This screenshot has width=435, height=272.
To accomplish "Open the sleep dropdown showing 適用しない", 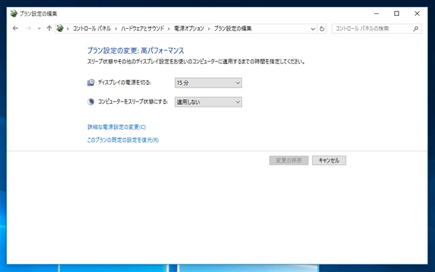I will tap(208, 102).
